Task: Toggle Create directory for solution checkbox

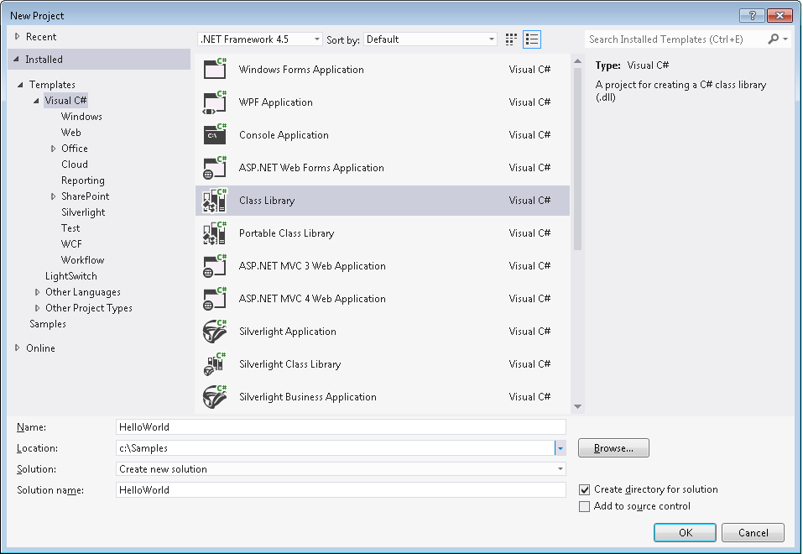Action: (584, 490)
